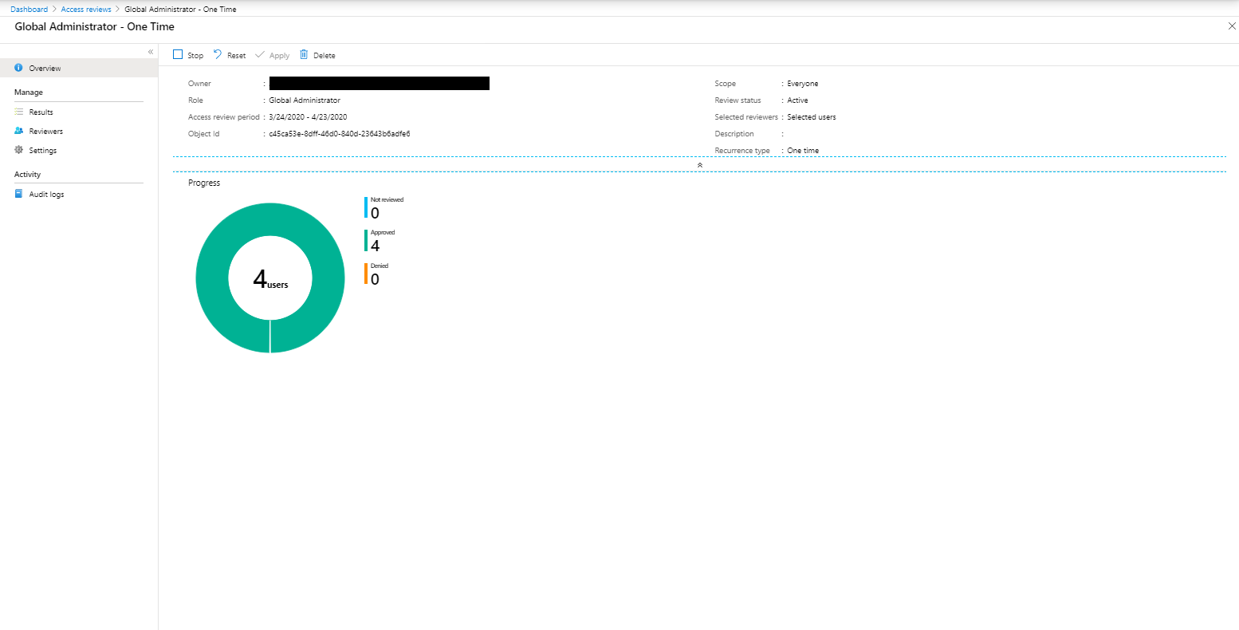The width and height of the screenshot is (1239, 630).
Task: Click the 'Owner' field label
Action: point(199,84)
